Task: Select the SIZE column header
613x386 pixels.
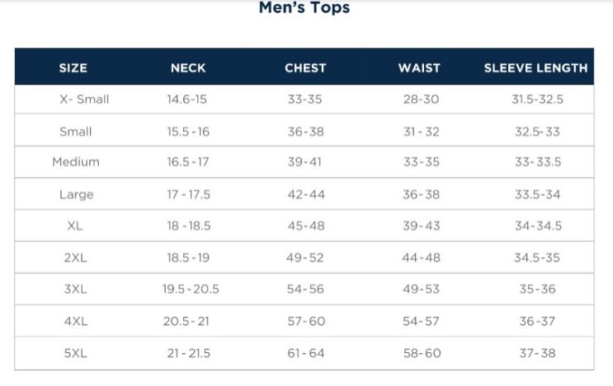Action: tap(73, 67)
